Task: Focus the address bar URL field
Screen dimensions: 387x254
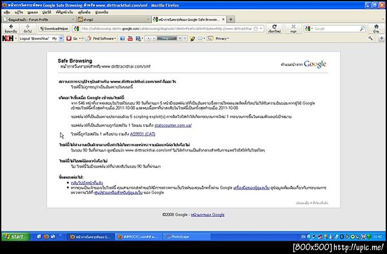Action: [x=166, y=28]
